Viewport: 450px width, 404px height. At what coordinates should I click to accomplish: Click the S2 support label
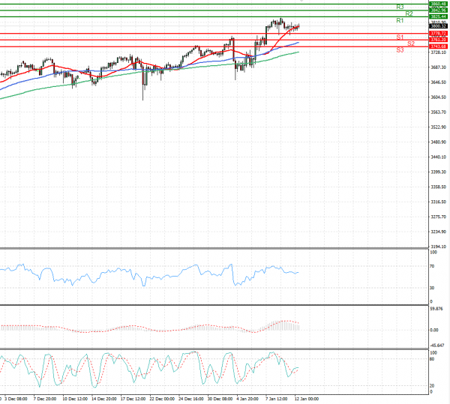click(411, 43)
